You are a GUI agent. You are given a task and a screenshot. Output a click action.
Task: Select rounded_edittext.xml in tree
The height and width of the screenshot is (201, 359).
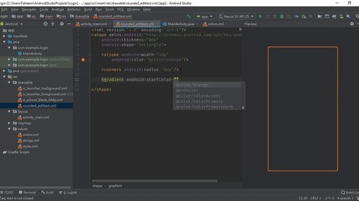[39, 106]
